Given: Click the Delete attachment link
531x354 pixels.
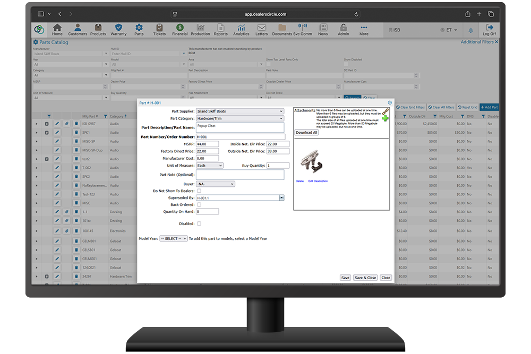Looking at the screenshot, I should (x=299, y=181).
